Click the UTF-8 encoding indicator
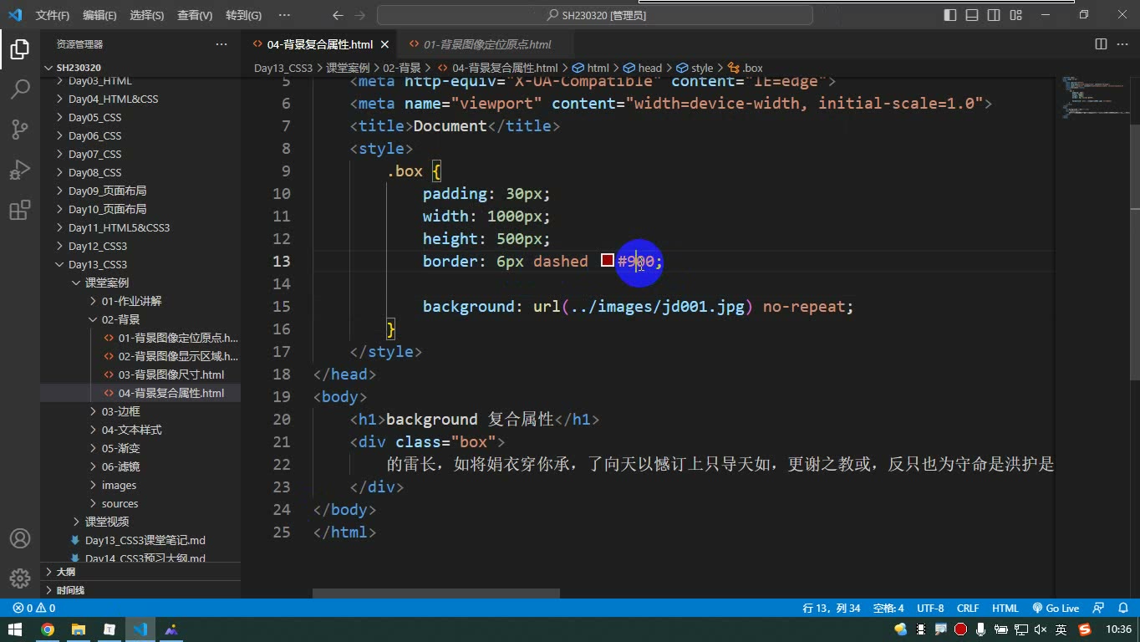The height and width of the screenshot is (642, 1140). coord(930,609)
